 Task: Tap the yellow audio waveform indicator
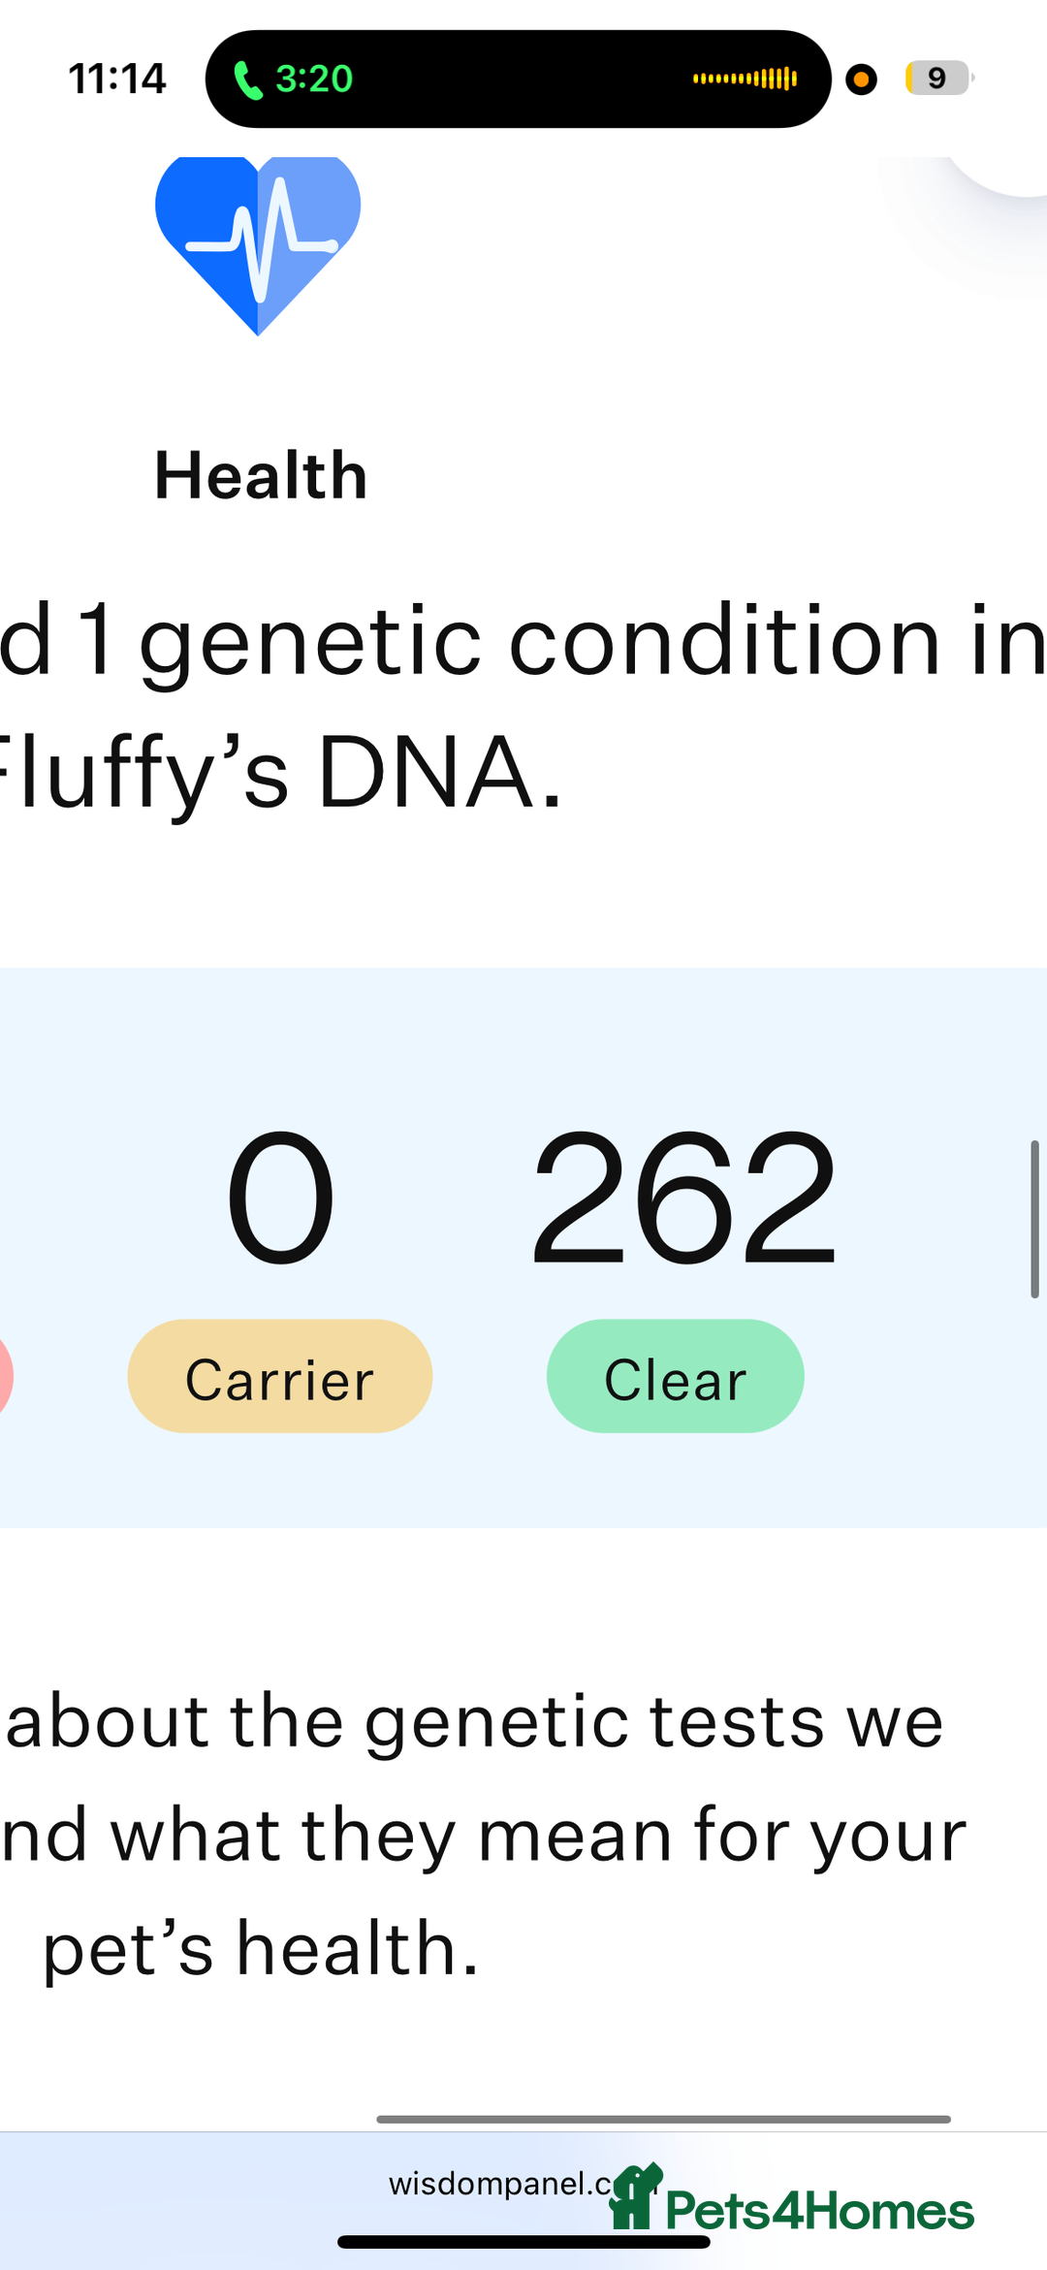(x=745, y=79)
